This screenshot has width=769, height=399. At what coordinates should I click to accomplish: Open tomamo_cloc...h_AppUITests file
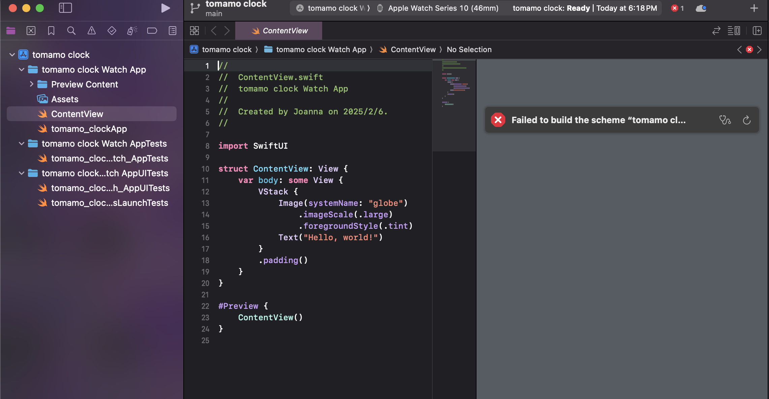click(x=92, y=188)
